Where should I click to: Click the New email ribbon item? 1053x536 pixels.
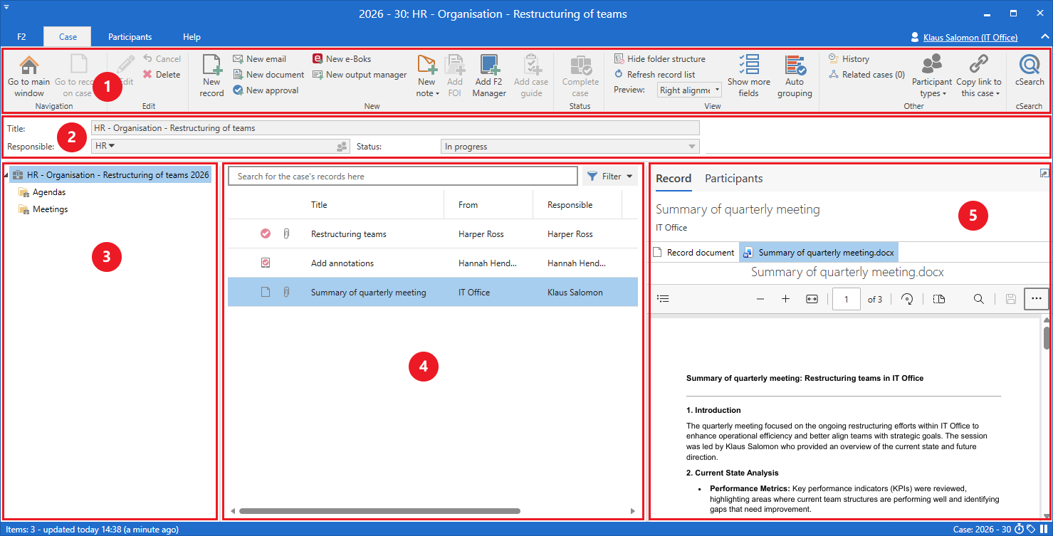(x=259, y=59)
